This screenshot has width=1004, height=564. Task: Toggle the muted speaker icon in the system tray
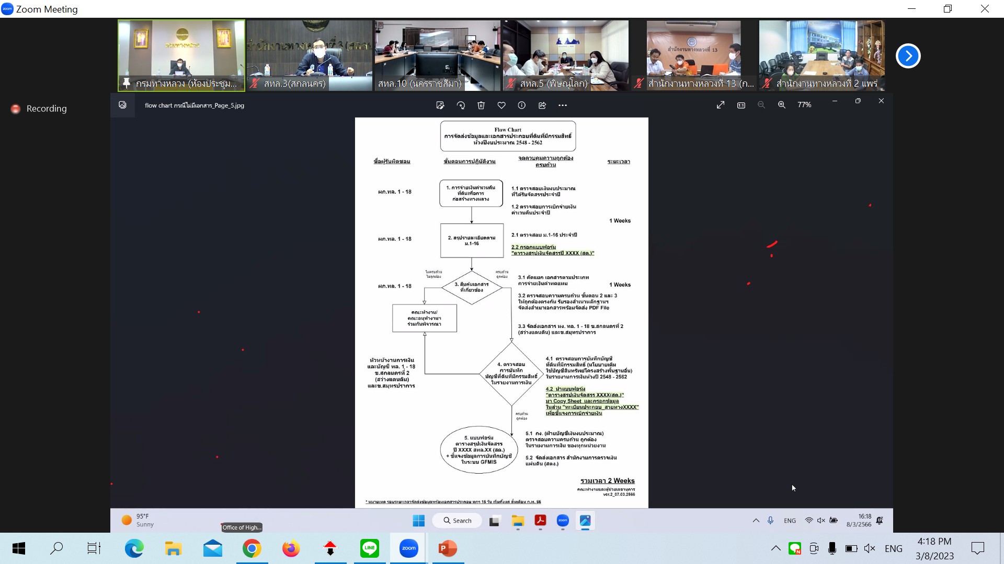point(870,548)
